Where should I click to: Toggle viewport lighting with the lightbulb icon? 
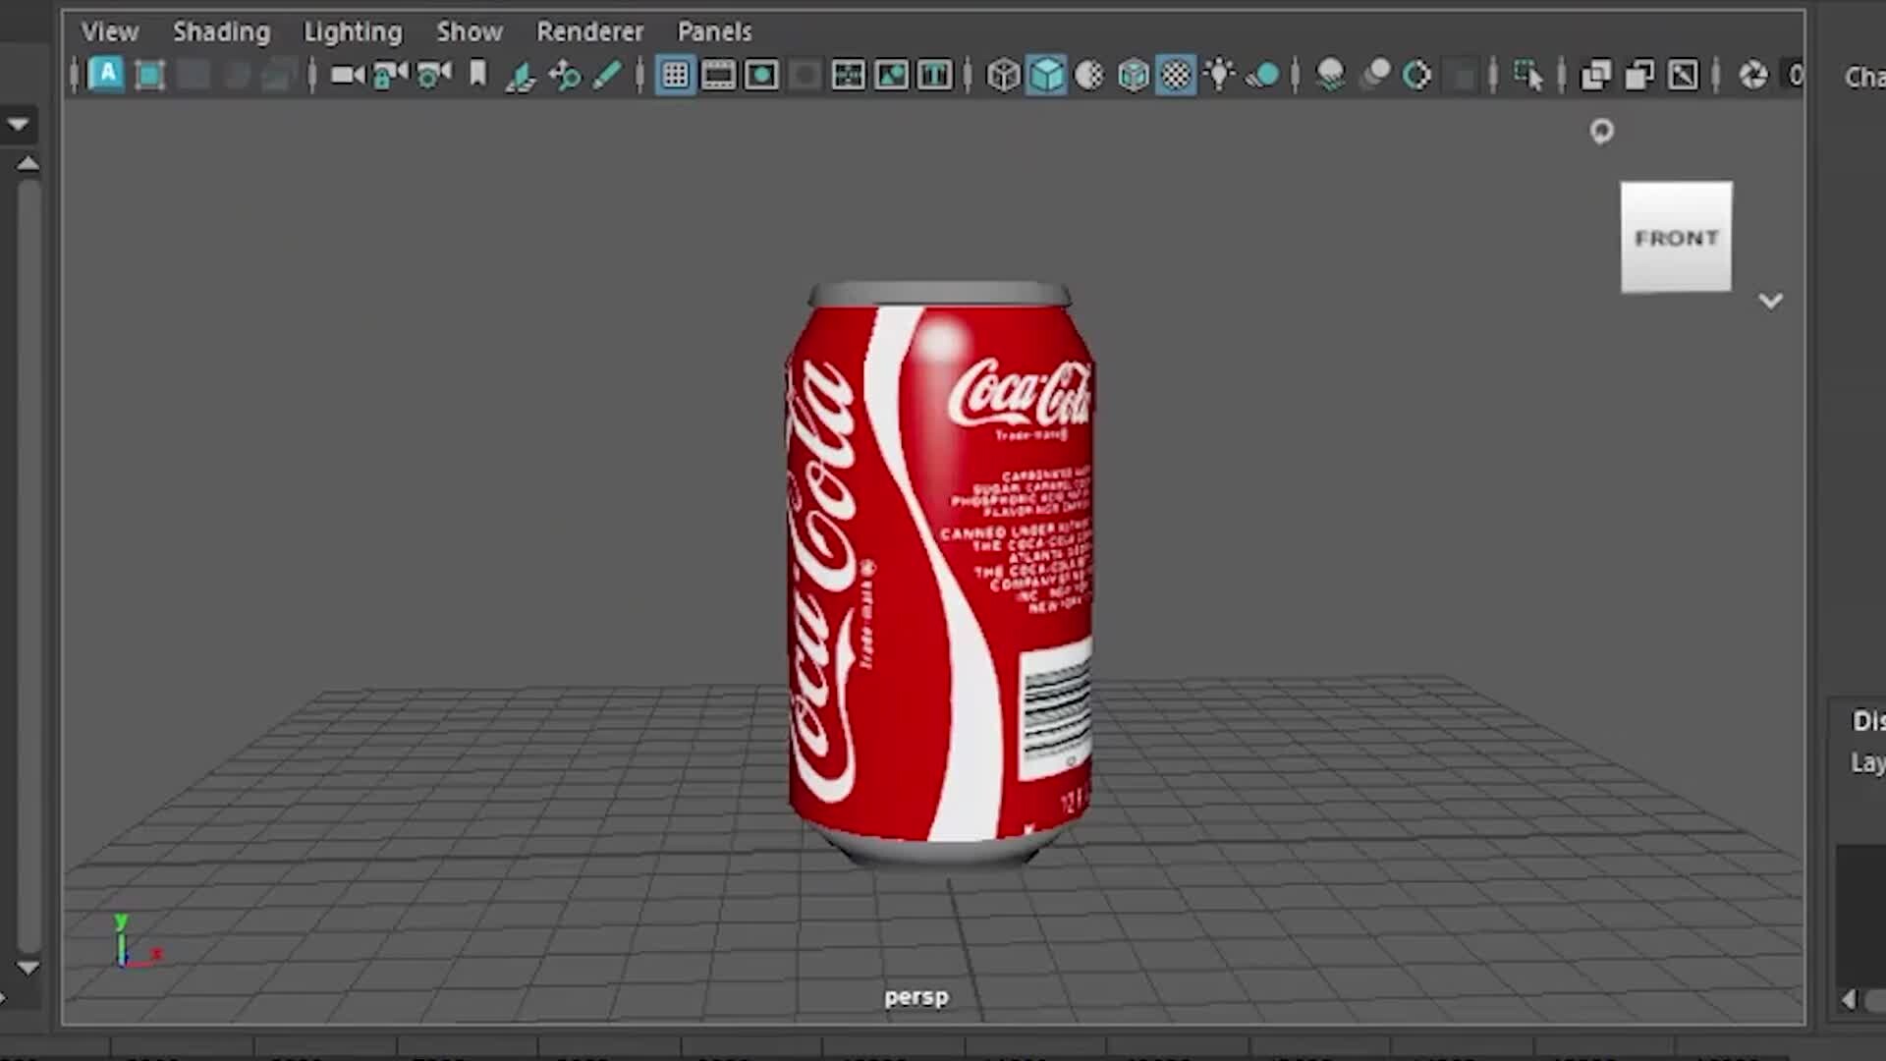click(x=1219, y=74)
